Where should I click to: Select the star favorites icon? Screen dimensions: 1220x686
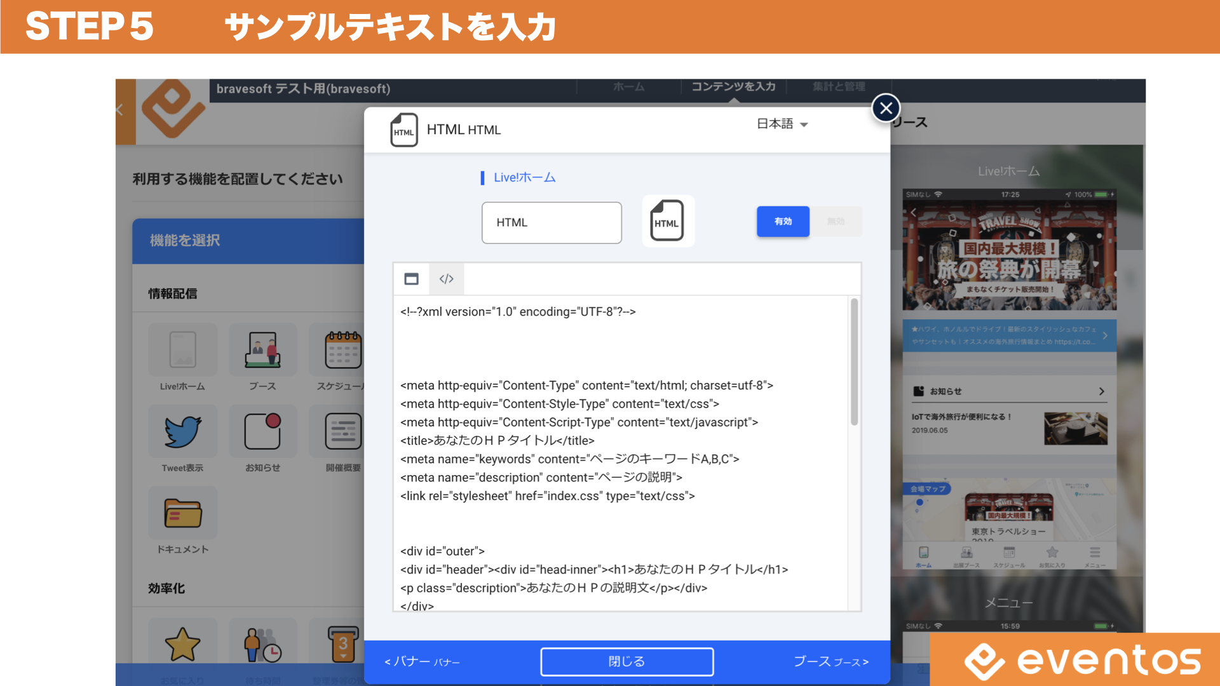point(182,644)
